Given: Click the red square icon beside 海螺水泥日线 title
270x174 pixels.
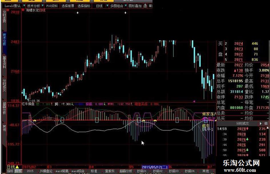Looking at the screenshot, I should (23, 10).
